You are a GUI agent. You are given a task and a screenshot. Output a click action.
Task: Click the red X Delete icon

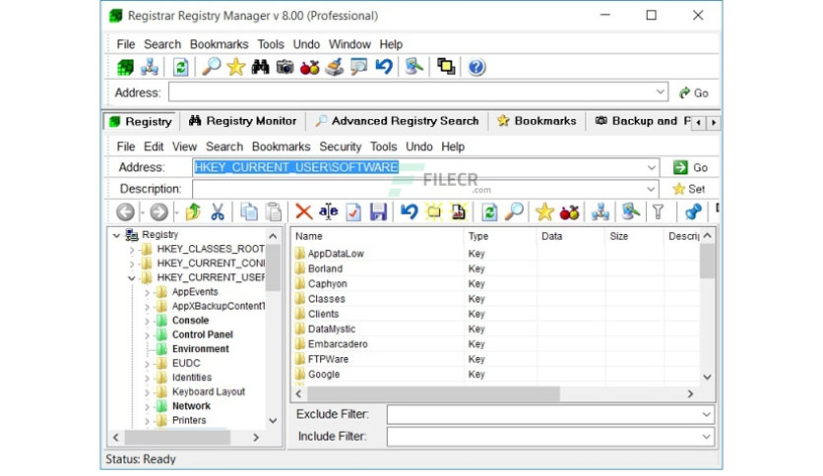[x=304, y=212]
